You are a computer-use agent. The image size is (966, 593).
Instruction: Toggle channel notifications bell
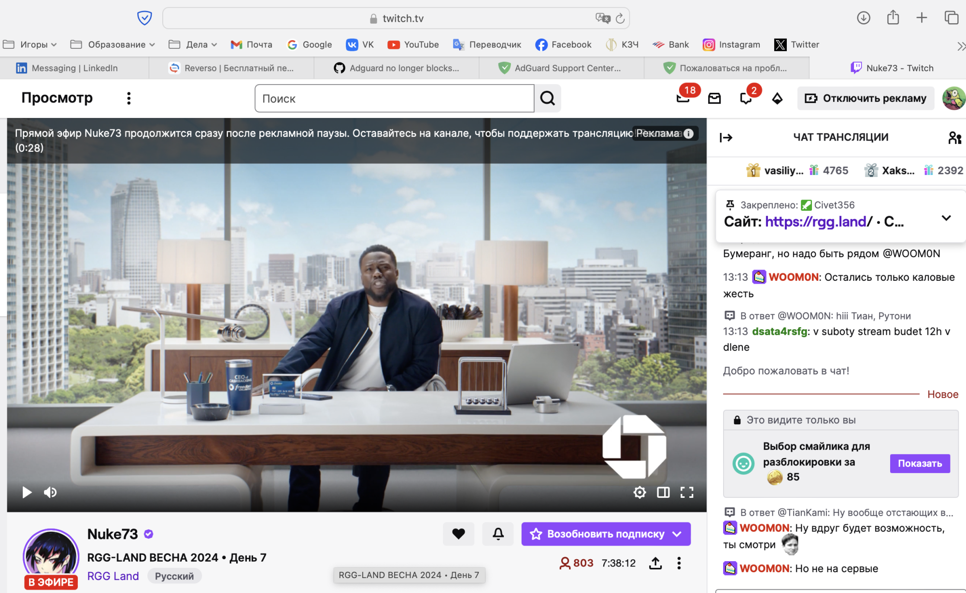pyautogui.click(x=498, y=534)
